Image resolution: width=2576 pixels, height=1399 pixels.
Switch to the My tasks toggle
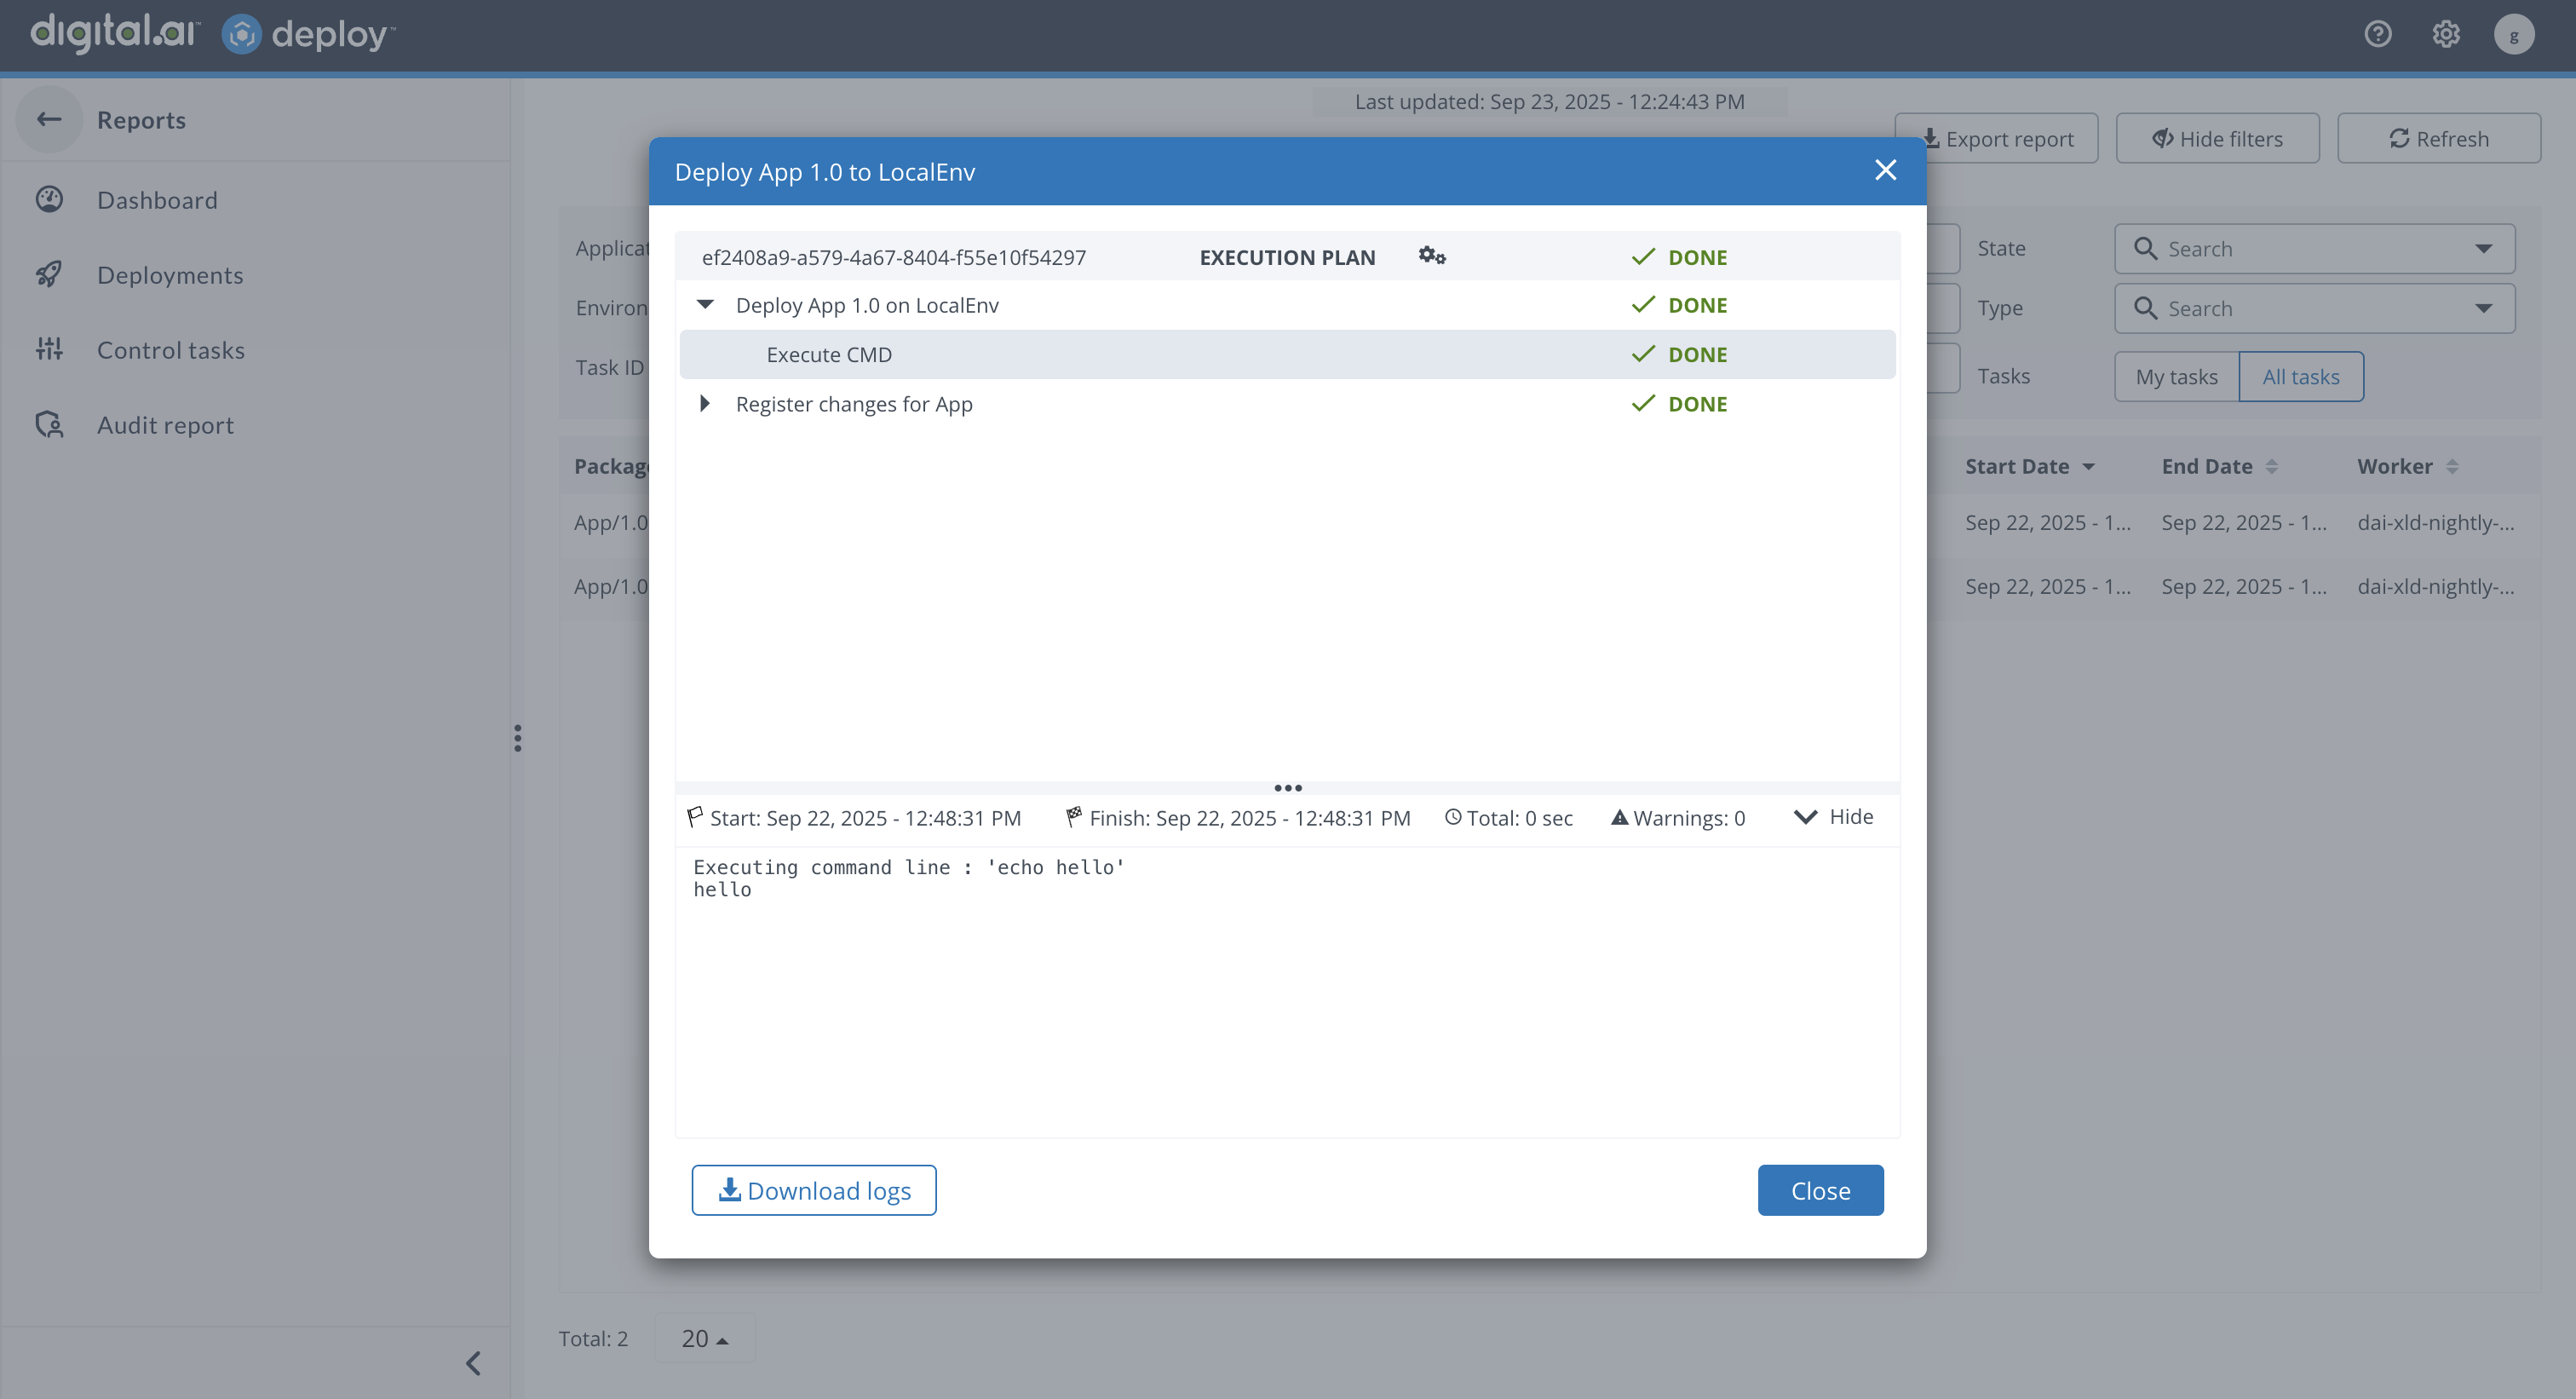click(2176, 377)
